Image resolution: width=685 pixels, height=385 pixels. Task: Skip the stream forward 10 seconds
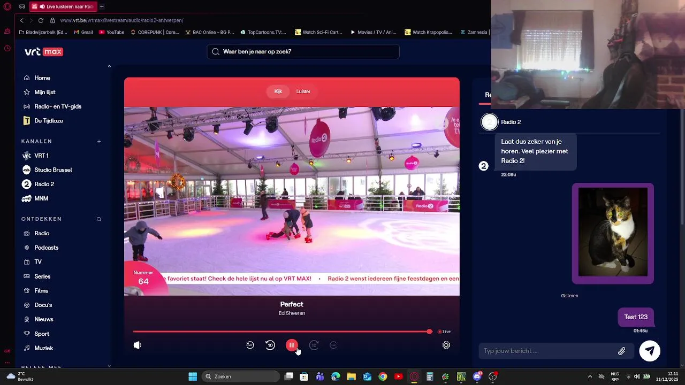coord(314,345)
